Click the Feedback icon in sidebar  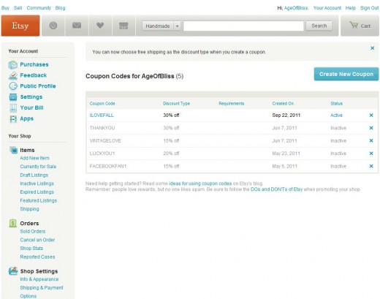click(12, 75)
